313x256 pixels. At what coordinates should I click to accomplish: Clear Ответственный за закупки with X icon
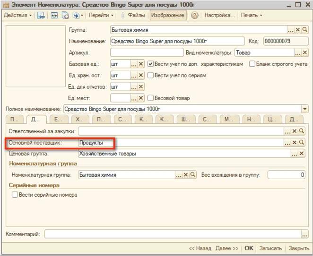[x=294, y=131]
